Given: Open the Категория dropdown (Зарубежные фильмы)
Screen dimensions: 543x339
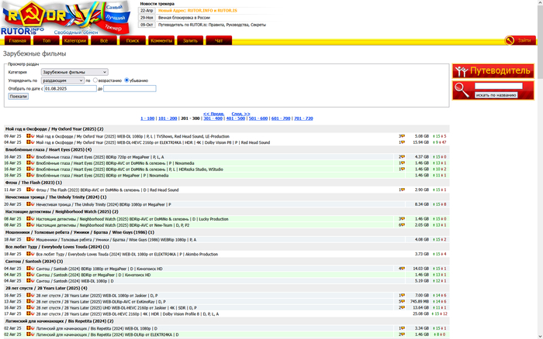Looking at the screenshot, I should pos(74,72).
